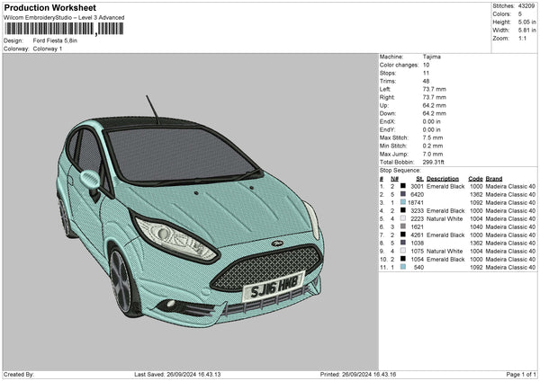Click the Ford Fiesta embroidery preview

pos(191,212)
